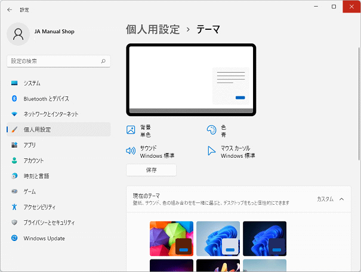
Task: Open 時刻と言語 settings
Action: [x=58, y=176]
